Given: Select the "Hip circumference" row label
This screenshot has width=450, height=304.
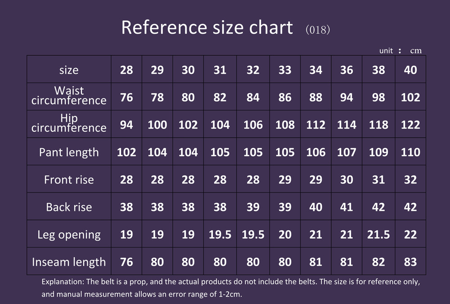Looking at the screenshot, I should (69, 123).
